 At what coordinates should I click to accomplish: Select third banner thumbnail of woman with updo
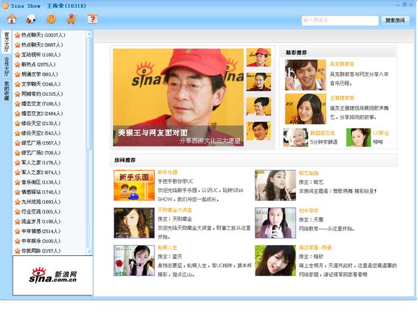(259, 106)
